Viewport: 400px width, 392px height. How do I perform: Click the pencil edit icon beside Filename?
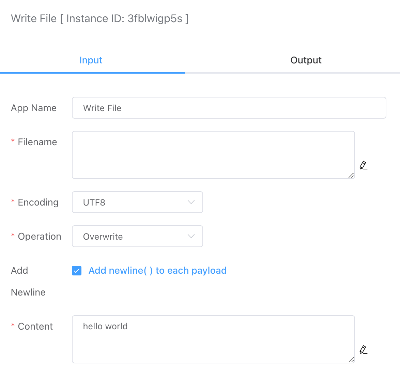click(364, 165)
